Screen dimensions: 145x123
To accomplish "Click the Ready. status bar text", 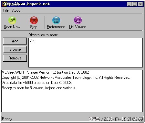I will click(7, 119).
